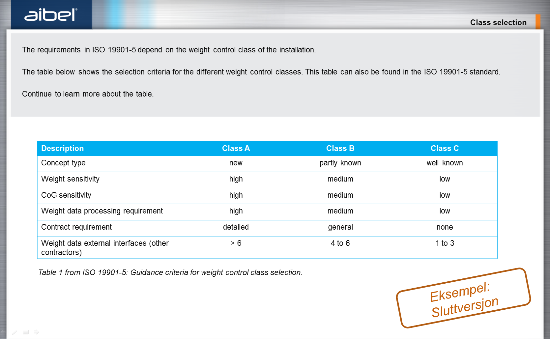
Task: Select the Concept type row label
Action: point(63,163)
